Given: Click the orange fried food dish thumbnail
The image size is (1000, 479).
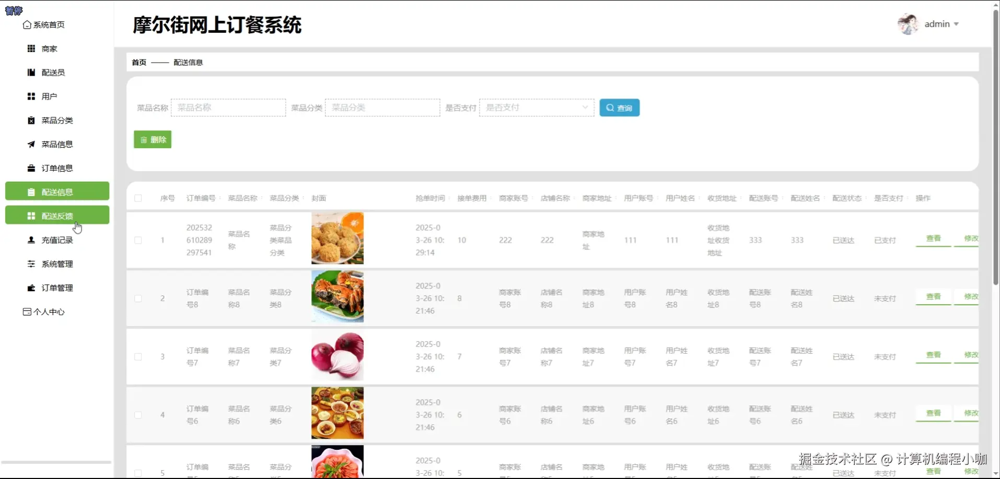Looking at the screenshot, I should pyautogui.click(x=337, y=238).
